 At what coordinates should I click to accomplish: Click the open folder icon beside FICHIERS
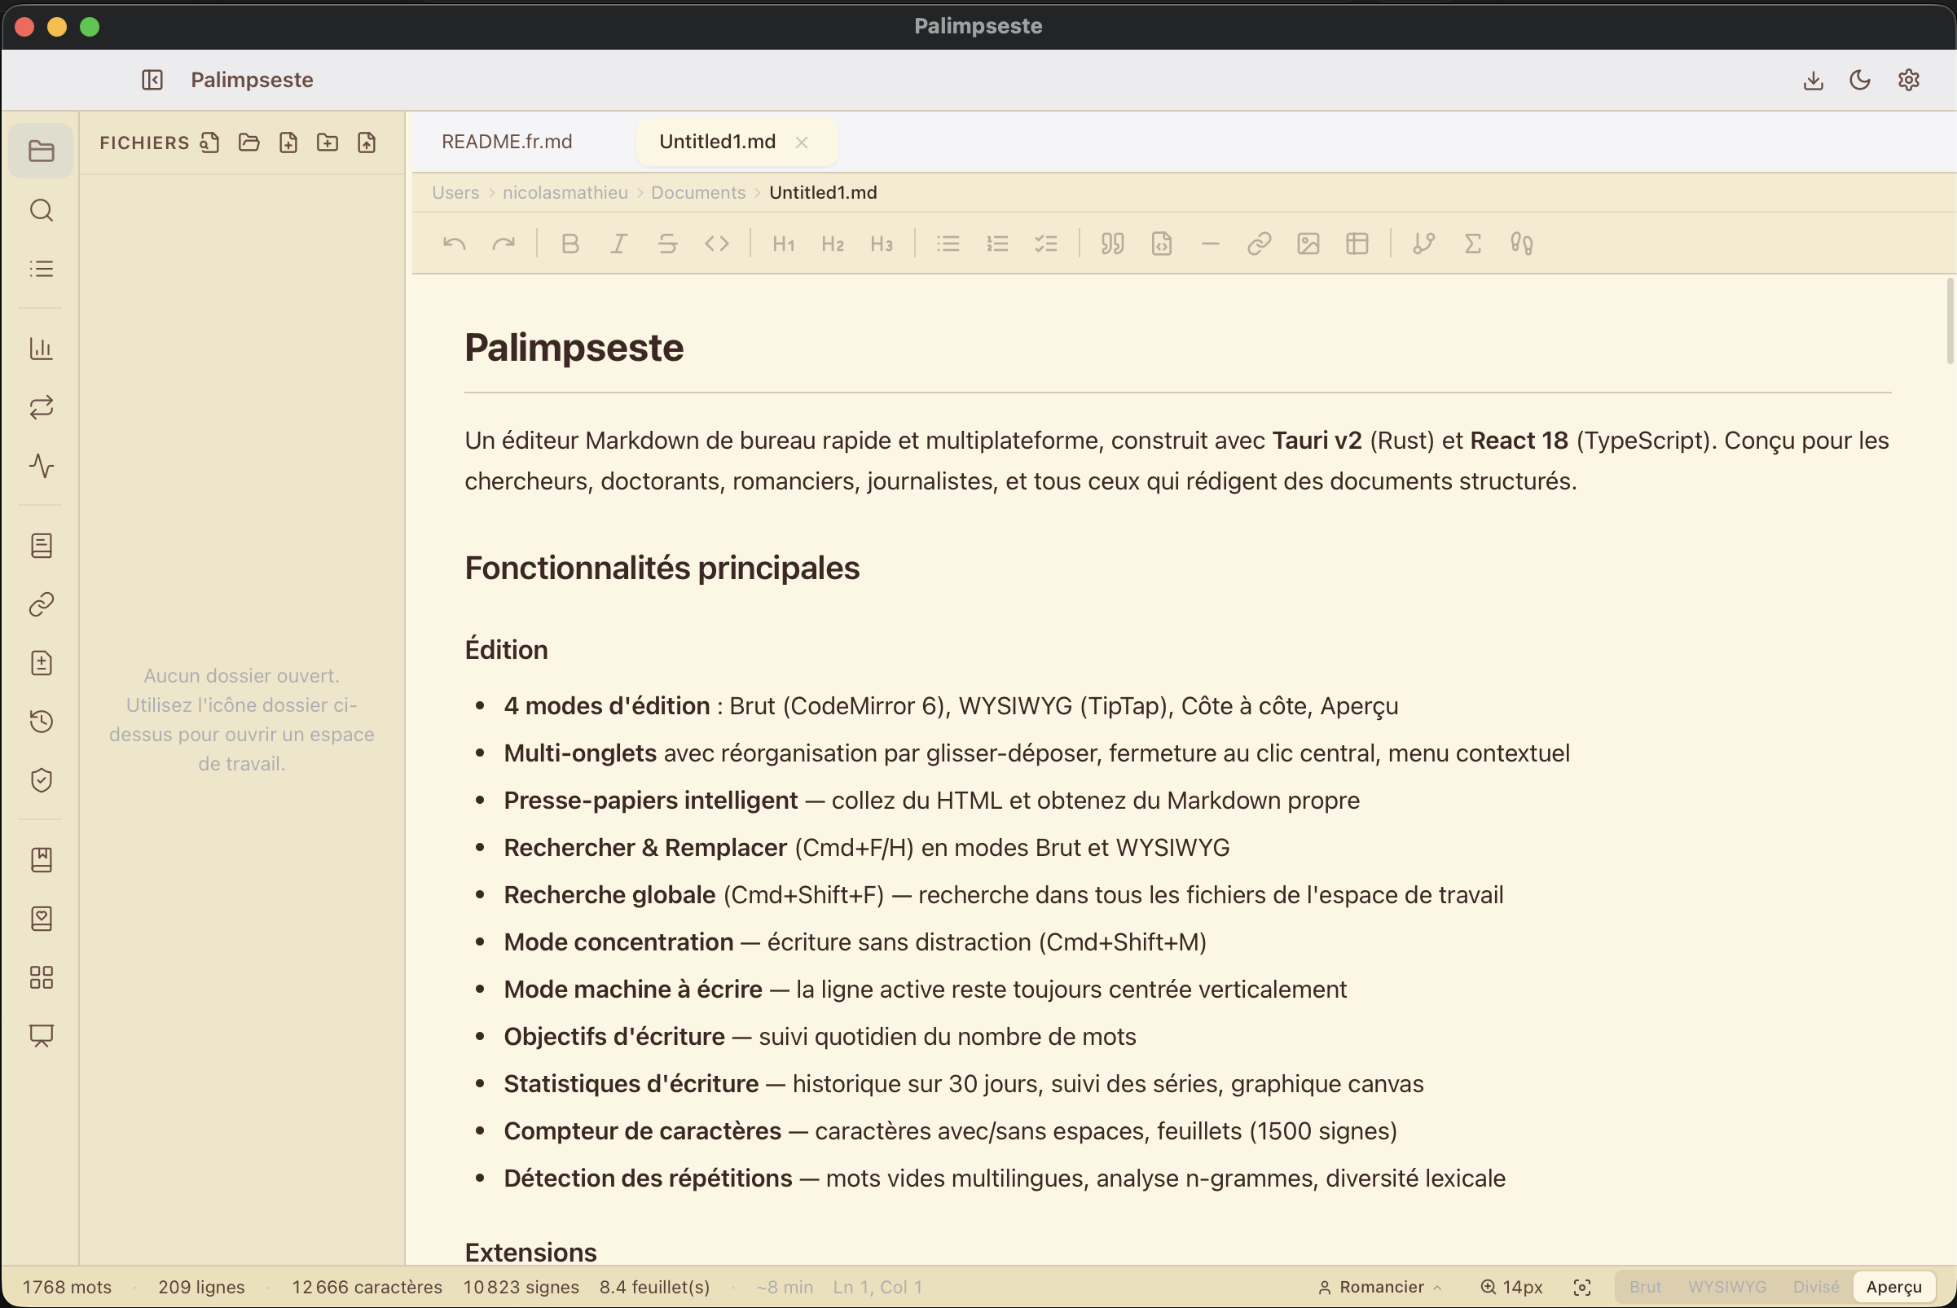point(248,143)
